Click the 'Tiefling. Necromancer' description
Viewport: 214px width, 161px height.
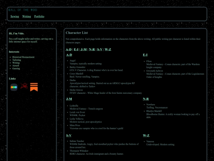click(157, 108)
